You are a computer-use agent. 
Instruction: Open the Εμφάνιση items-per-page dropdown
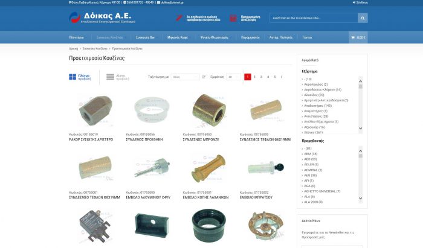click(233, 77)
